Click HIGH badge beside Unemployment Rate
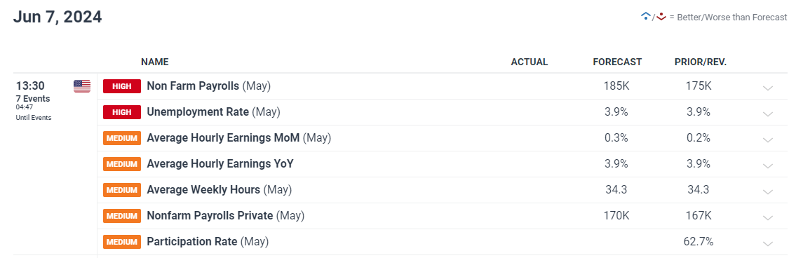 pos(122,112)
